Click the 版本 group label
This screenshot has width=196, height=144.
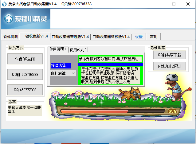12,102
